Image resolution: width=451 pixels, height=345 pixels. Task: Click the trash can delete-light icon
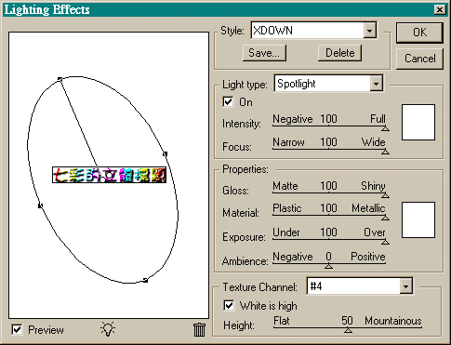click(x=199, y=329)
